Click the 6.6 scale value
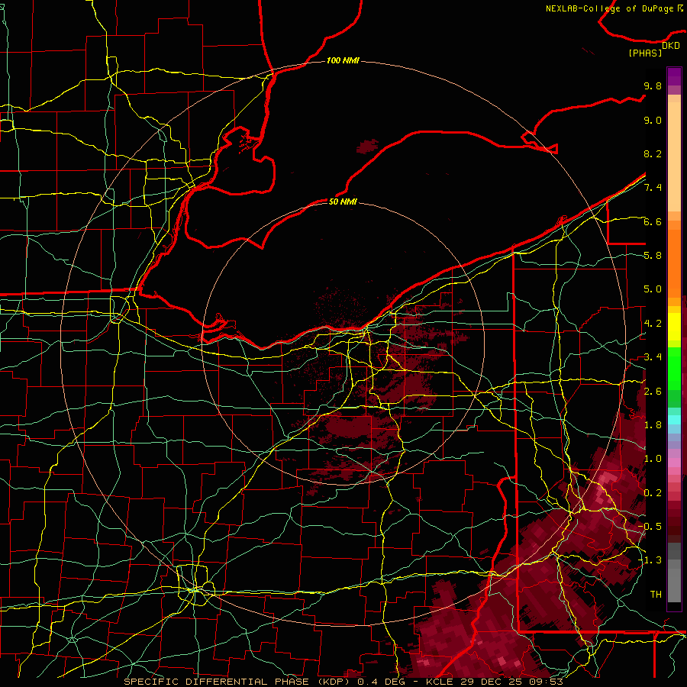Image resolution: width=687 pixels, height=687 pixels. (653, 221)
